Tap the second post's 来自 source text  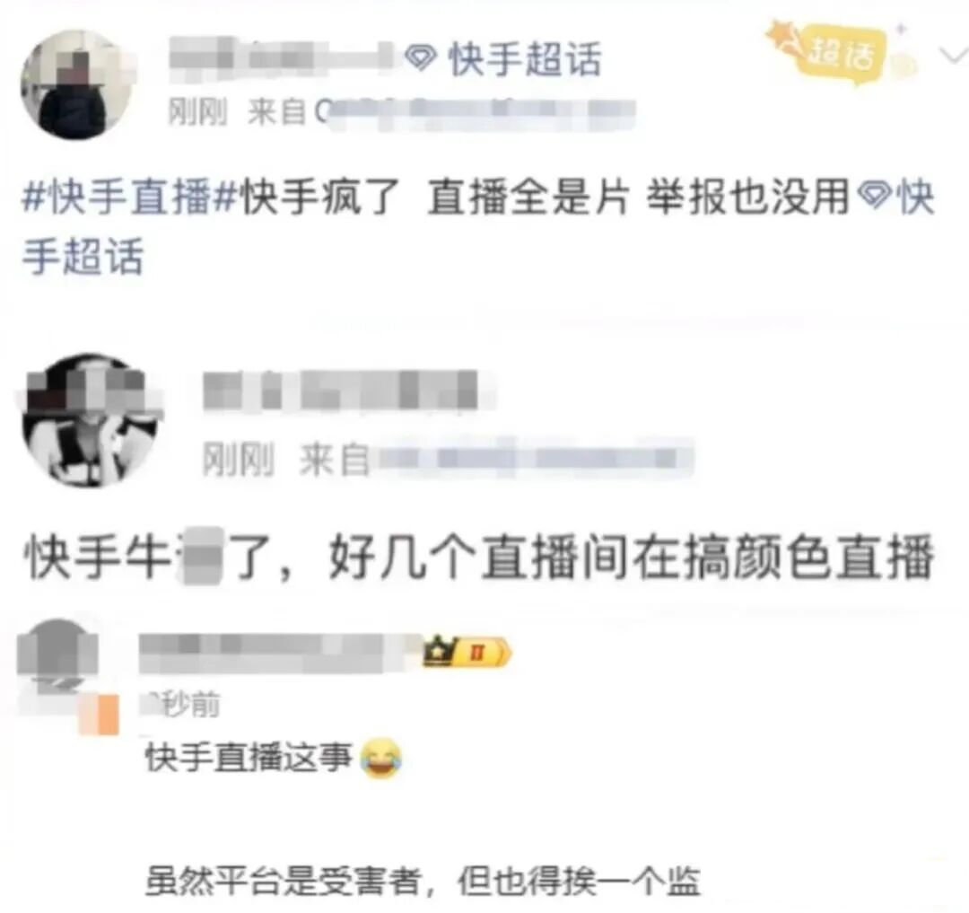click(495, 460)
